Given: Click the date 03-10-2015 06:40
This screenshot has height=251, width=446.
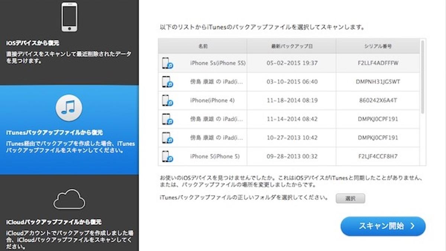Looking at the screenshot, I should click(292, 82).
